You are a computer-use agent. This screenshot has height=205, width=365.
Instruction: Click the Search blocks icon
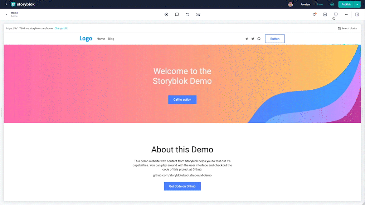pos(339,28)
